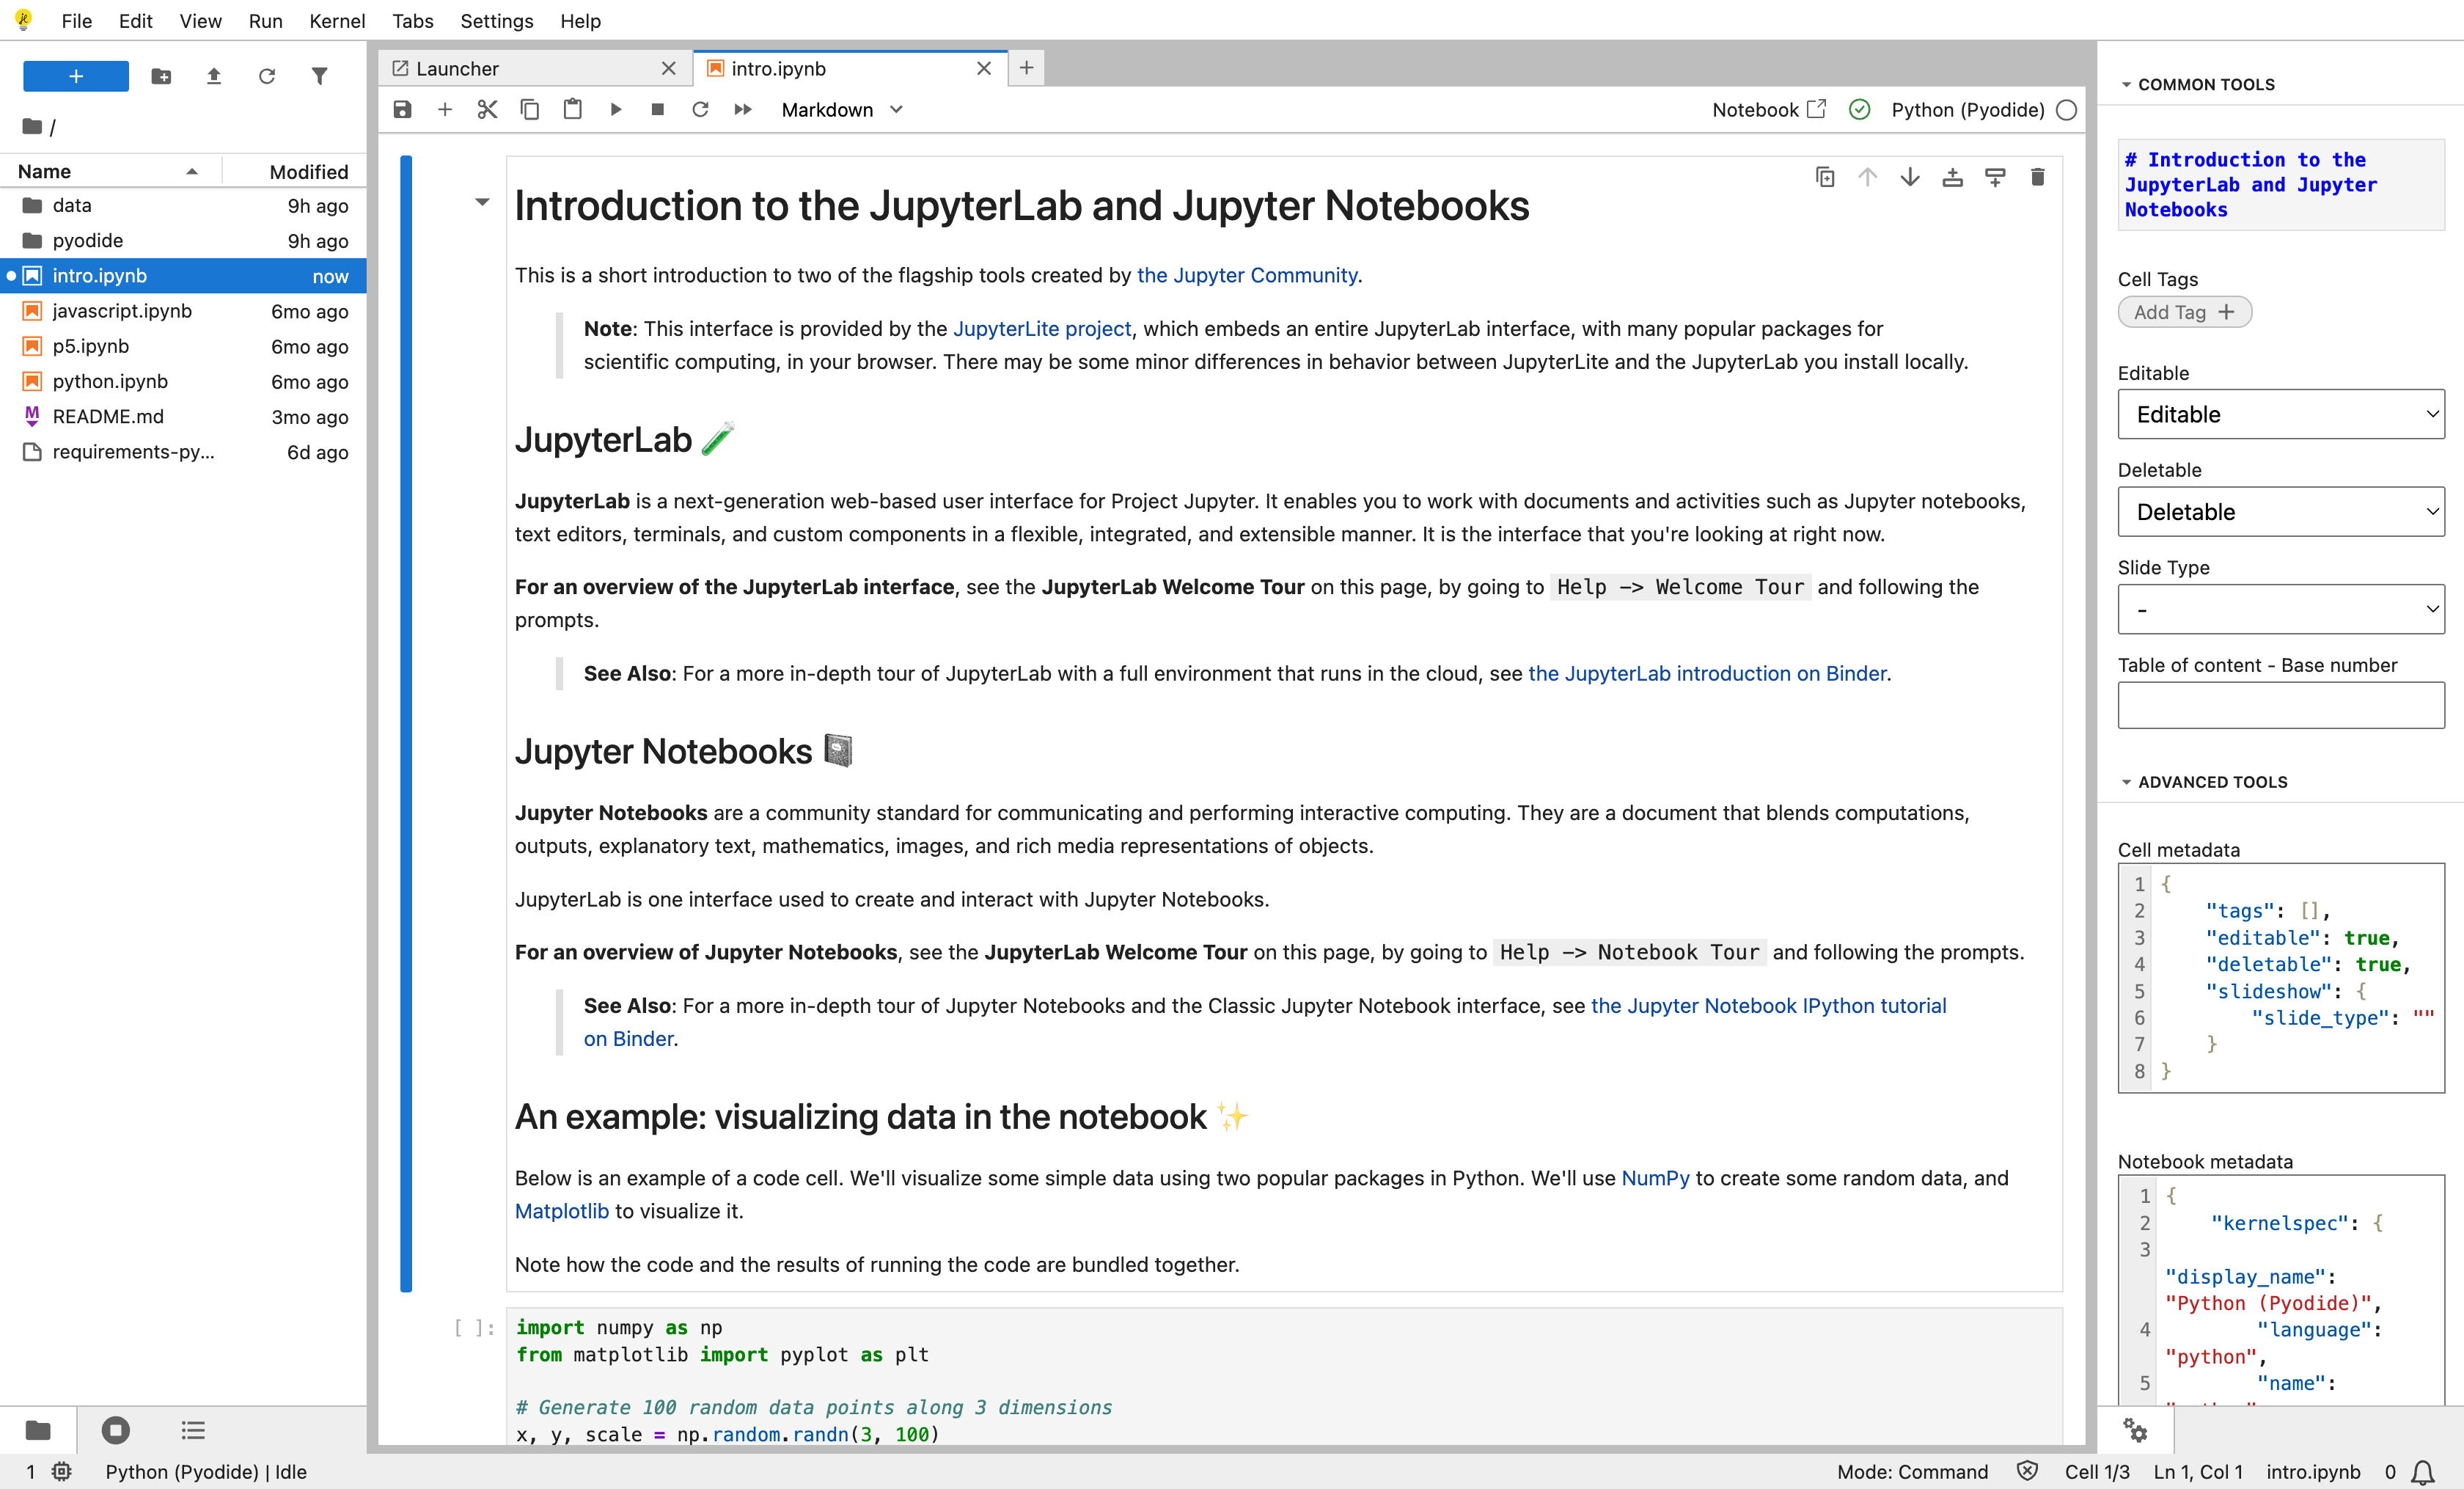Show the file browser sidebar folder icon
Image resolution: width=2464 pixels, height=1489 pixels.
(38, 1429)
